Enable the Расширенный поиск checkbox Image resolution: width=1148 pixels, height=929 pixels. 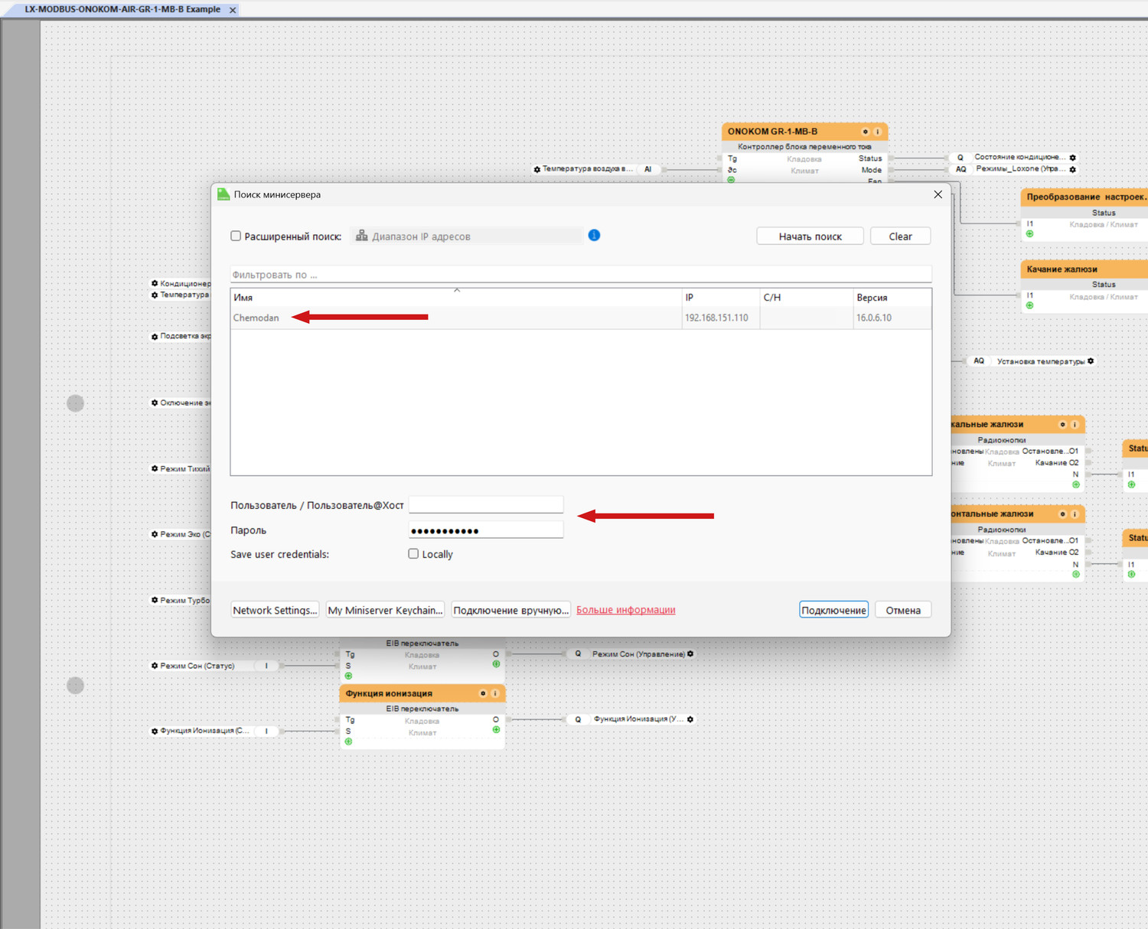coord(236,236)
